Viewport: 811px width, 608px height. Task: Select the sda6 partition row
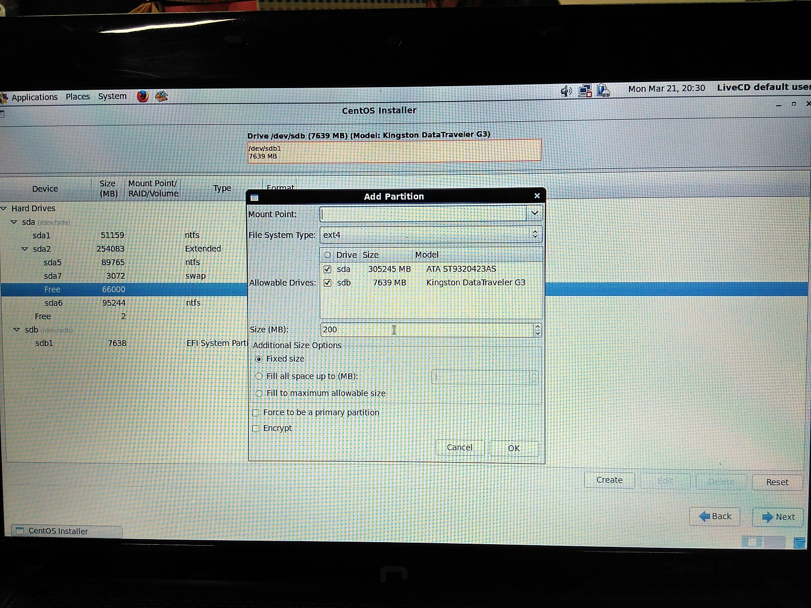[124, 303]
